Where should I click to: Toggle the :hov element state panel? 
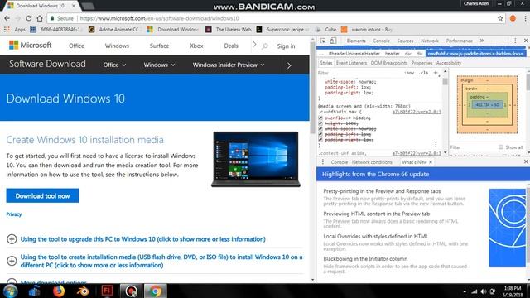tap(409, 73)
